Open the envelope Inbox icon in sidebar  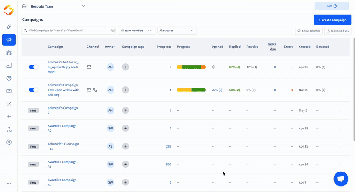[9, 91]
